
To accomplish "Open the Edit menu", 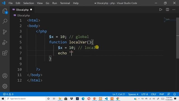I will [x=18, y=3].
